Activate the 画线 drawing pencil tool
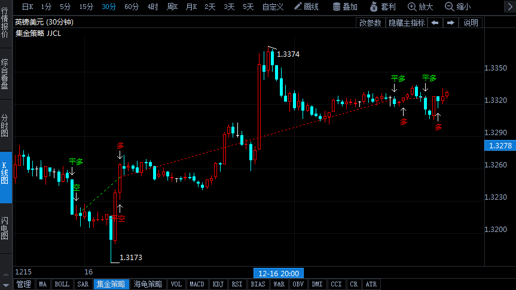This screenshot has height=290, width=516. tap(306, 7)
